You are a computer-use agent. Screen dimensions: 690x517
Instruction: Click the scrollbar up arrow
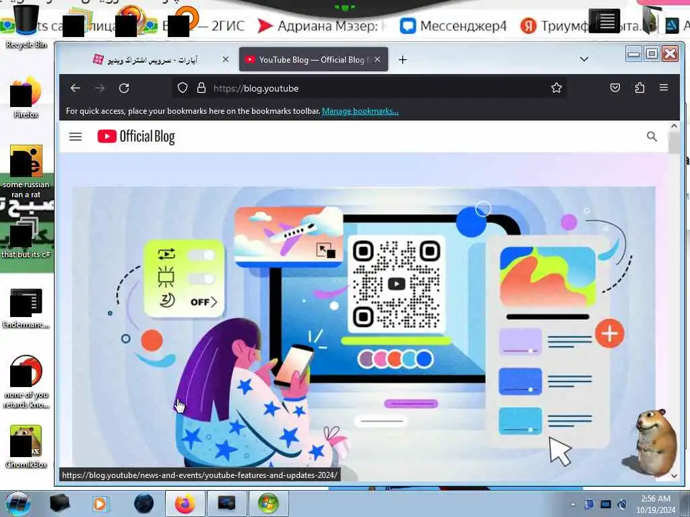pos(674,126)
